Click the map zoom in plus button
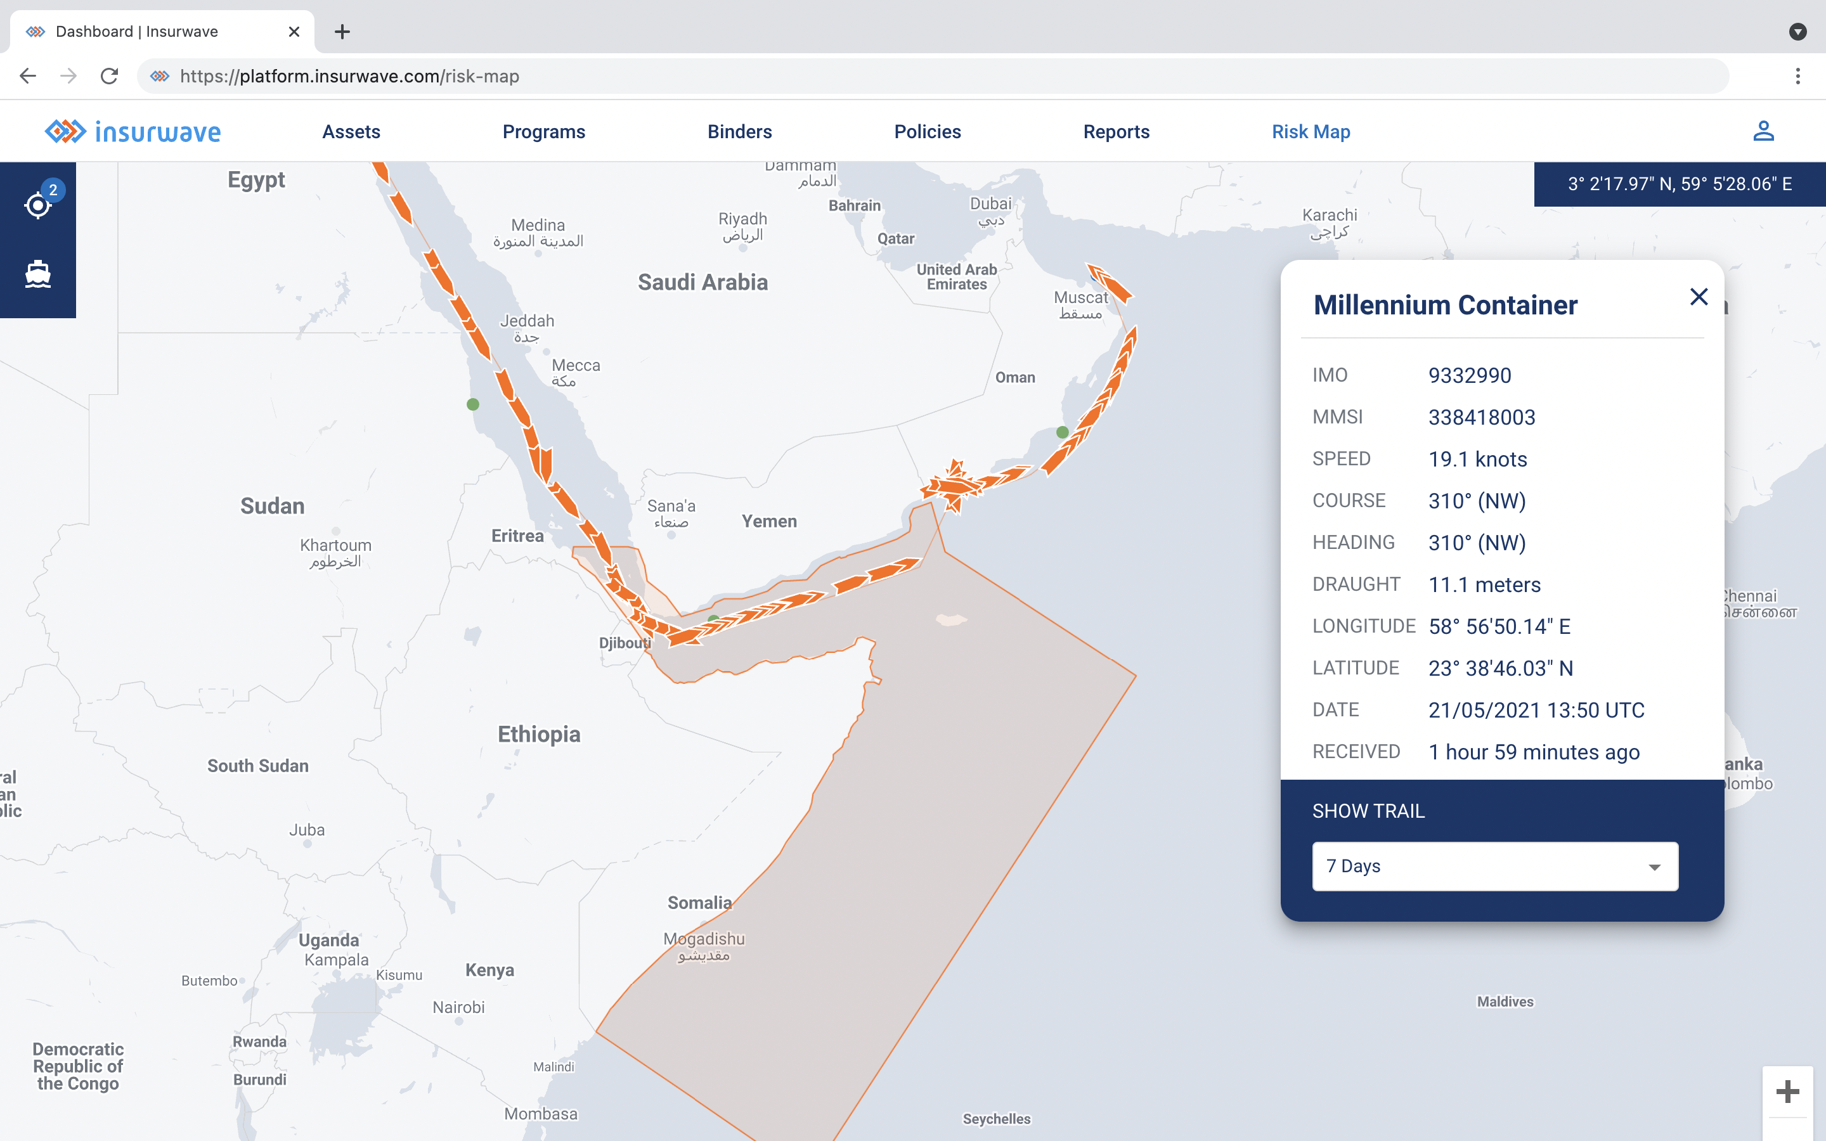 1787,1091
